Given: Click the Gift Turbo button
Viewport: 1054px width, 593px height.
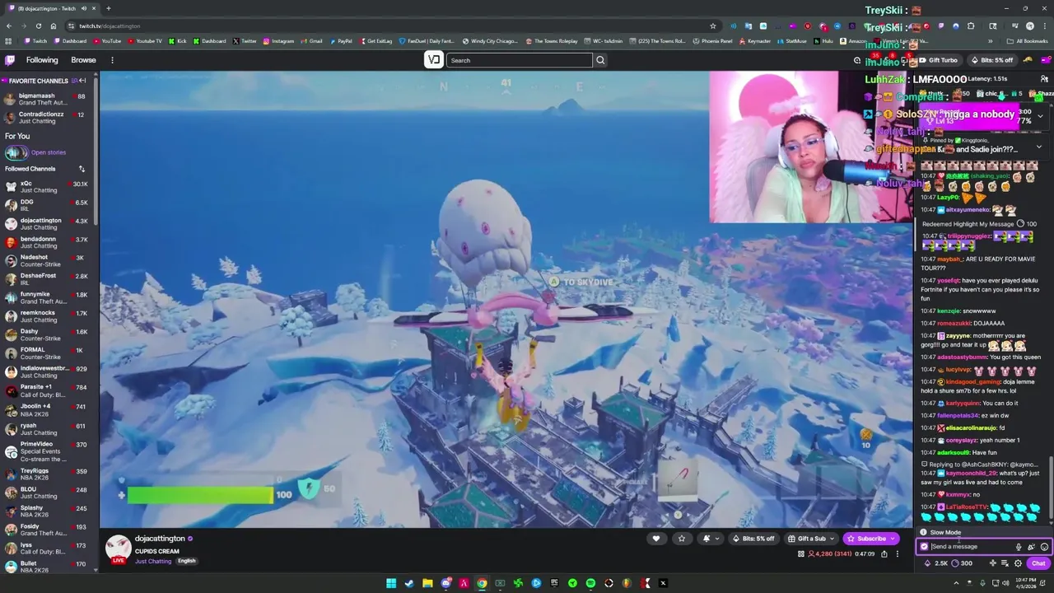Looking at the screenshot, I should [x=938, y=60].
